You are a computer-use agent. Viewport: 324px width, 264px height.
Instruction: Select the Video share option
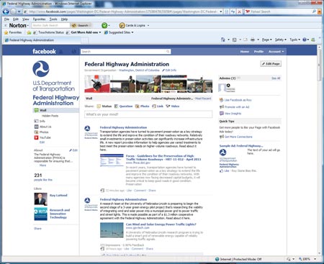click(x=173, y=106)
